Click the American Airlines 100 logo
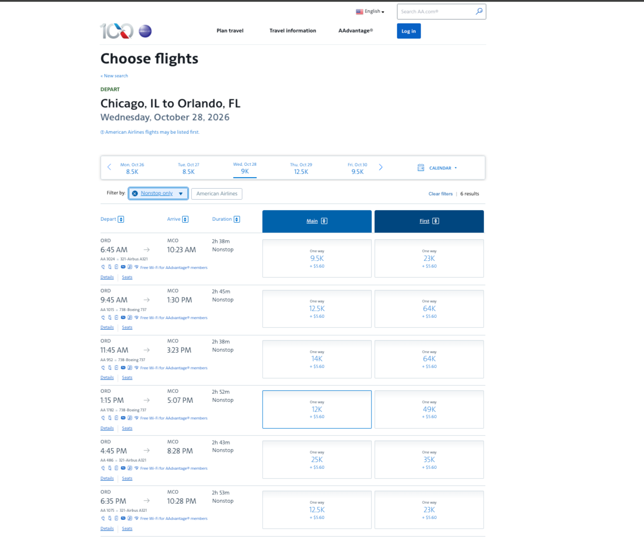This screenshot has width=644, height=541. (116, 31)
